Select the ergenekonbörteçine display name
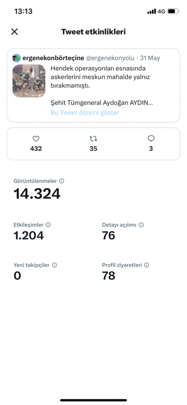Screen dimensions: 187x405 (x=53, y=58)
